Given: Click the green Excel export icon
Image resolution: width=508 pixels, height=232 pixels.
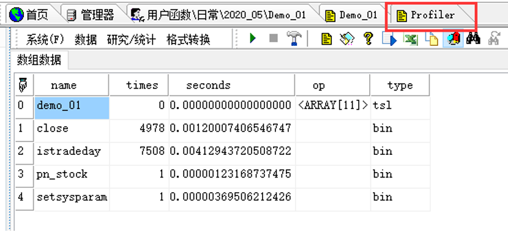Looking at the screenshot, I should pos(410,39).
